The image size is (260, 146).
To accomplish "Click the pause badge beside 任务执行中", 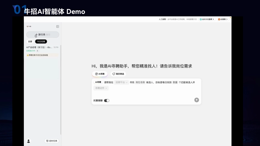I will [37, 51].
